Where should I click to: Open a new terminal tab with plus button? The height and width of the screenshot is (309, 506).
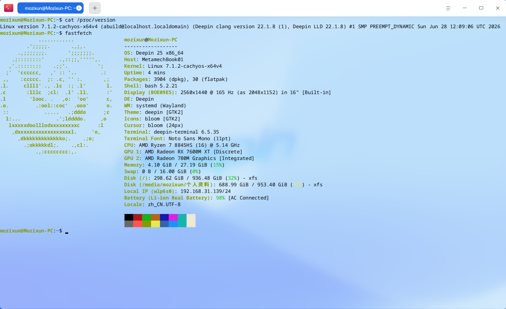[x=95, y=8]
